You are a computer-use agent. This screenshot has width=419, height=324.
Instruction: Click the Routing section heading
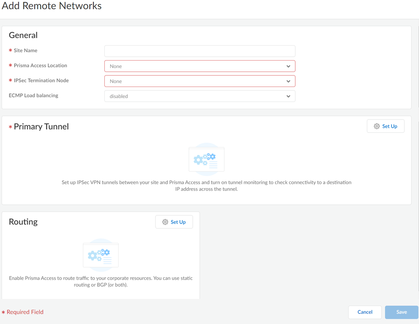click(x=23, y=222)
